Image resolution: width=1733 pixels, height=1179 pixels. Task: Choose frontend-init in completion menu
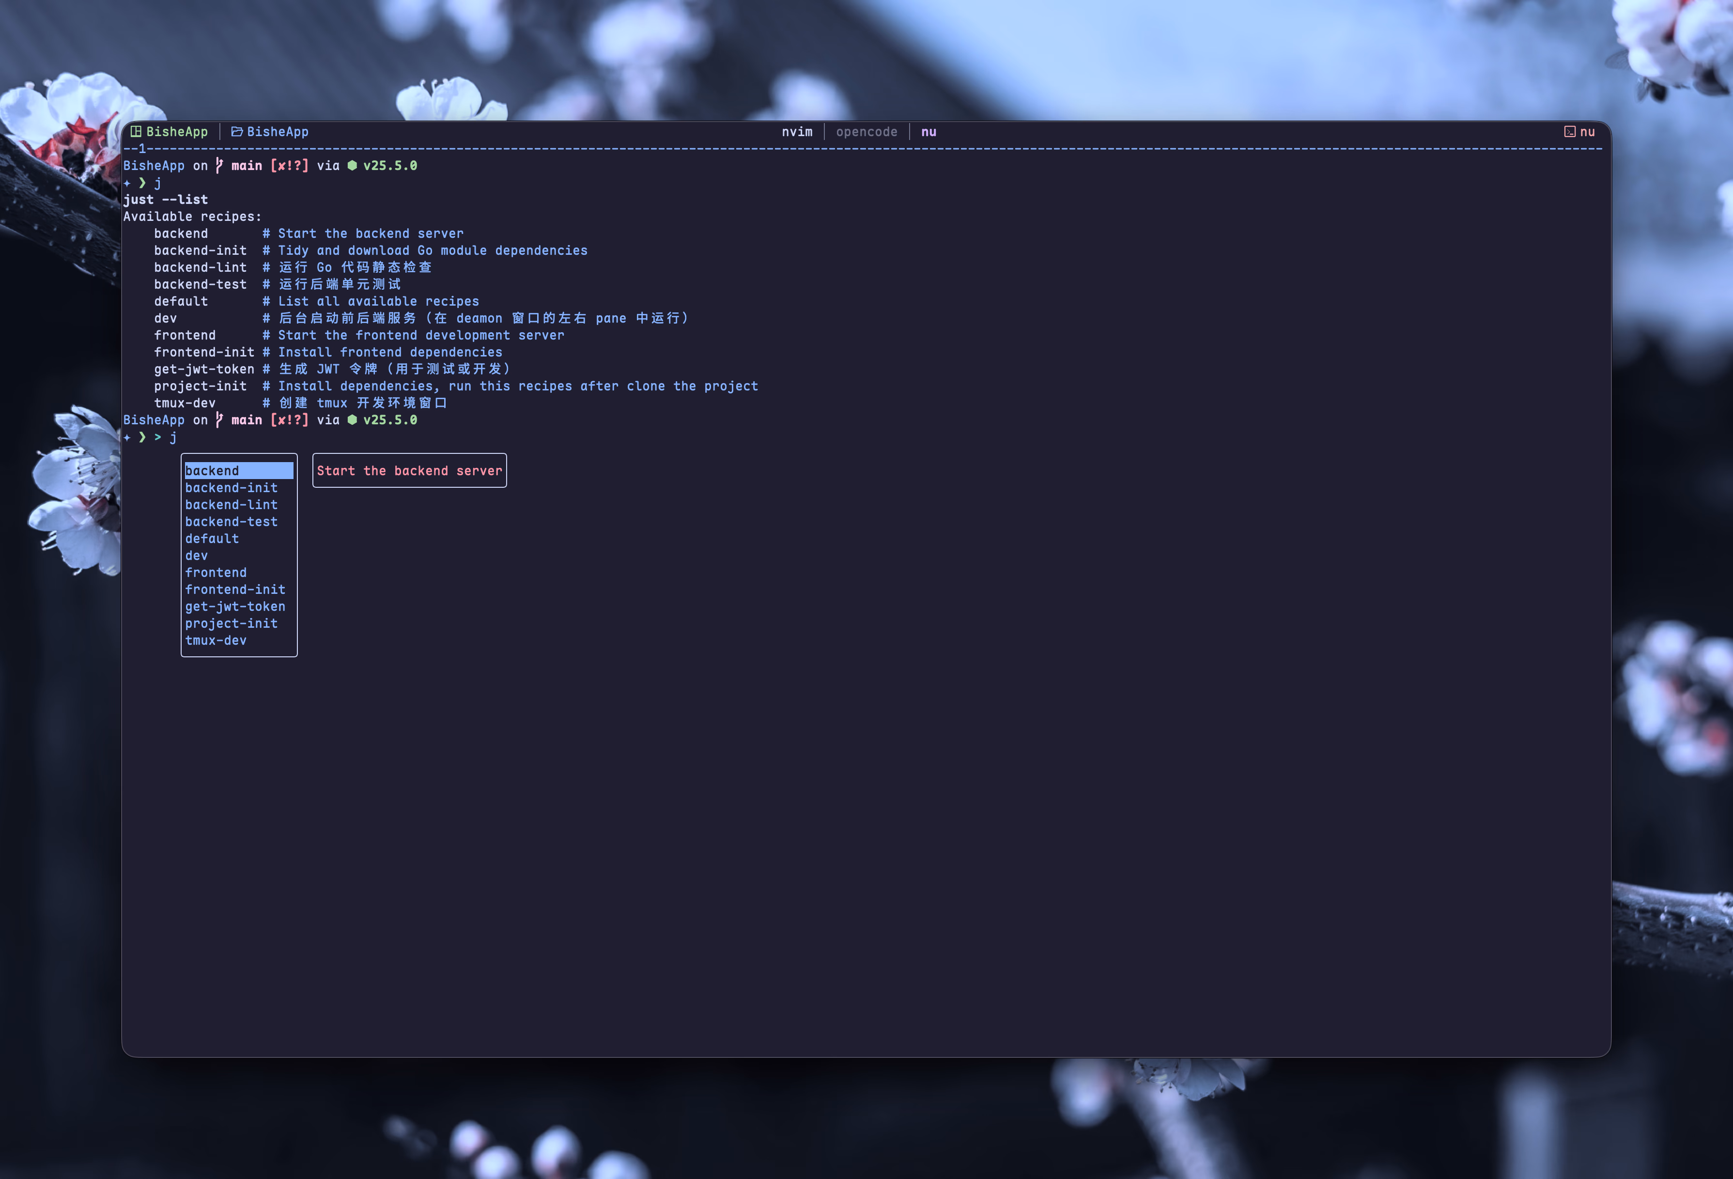(235, 589)
